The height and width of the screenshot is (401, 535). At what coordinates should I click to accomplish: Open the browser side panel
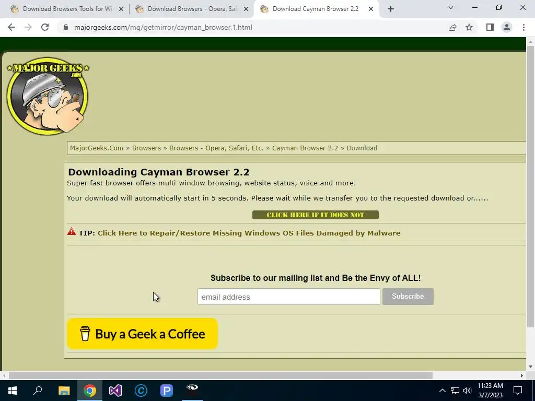(490, 27)
